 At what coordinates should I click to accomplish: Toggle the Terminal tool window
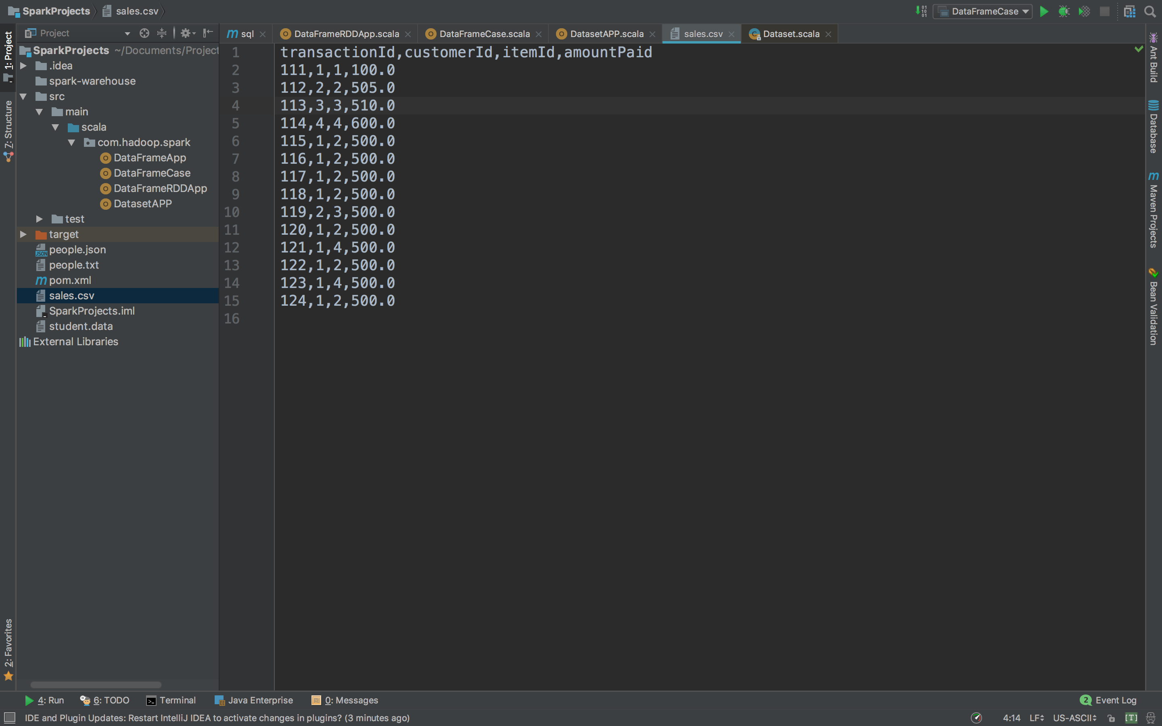(171, 700)
